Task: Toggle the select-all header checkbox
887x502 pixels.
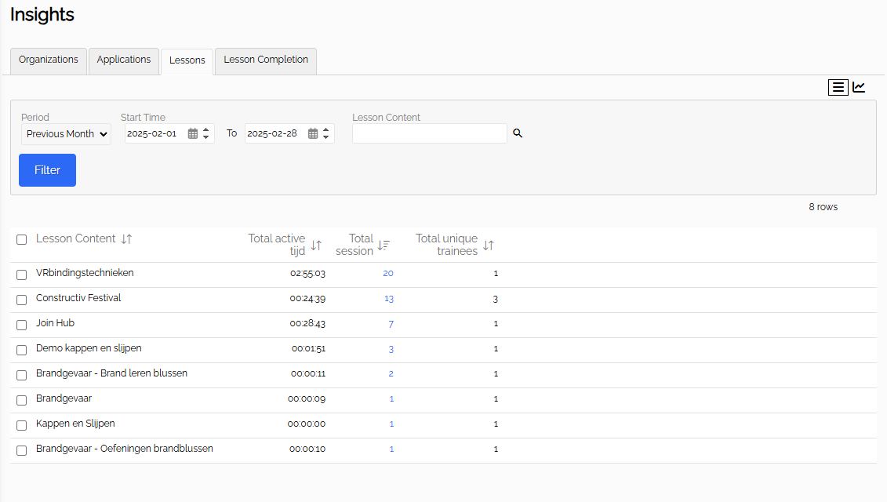Action: tap(21, 239)
